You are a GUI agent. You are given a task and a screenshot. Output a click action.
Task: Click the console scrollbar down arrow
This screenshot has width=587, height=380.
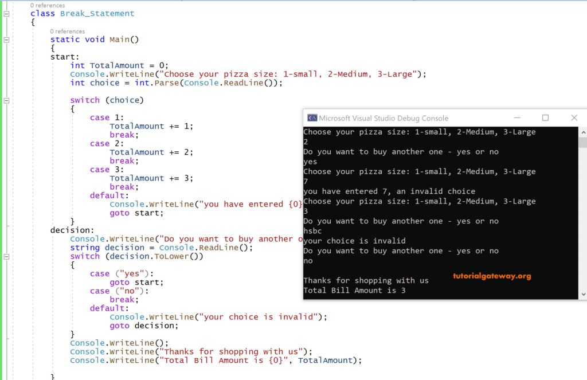(x=584, y=293)
